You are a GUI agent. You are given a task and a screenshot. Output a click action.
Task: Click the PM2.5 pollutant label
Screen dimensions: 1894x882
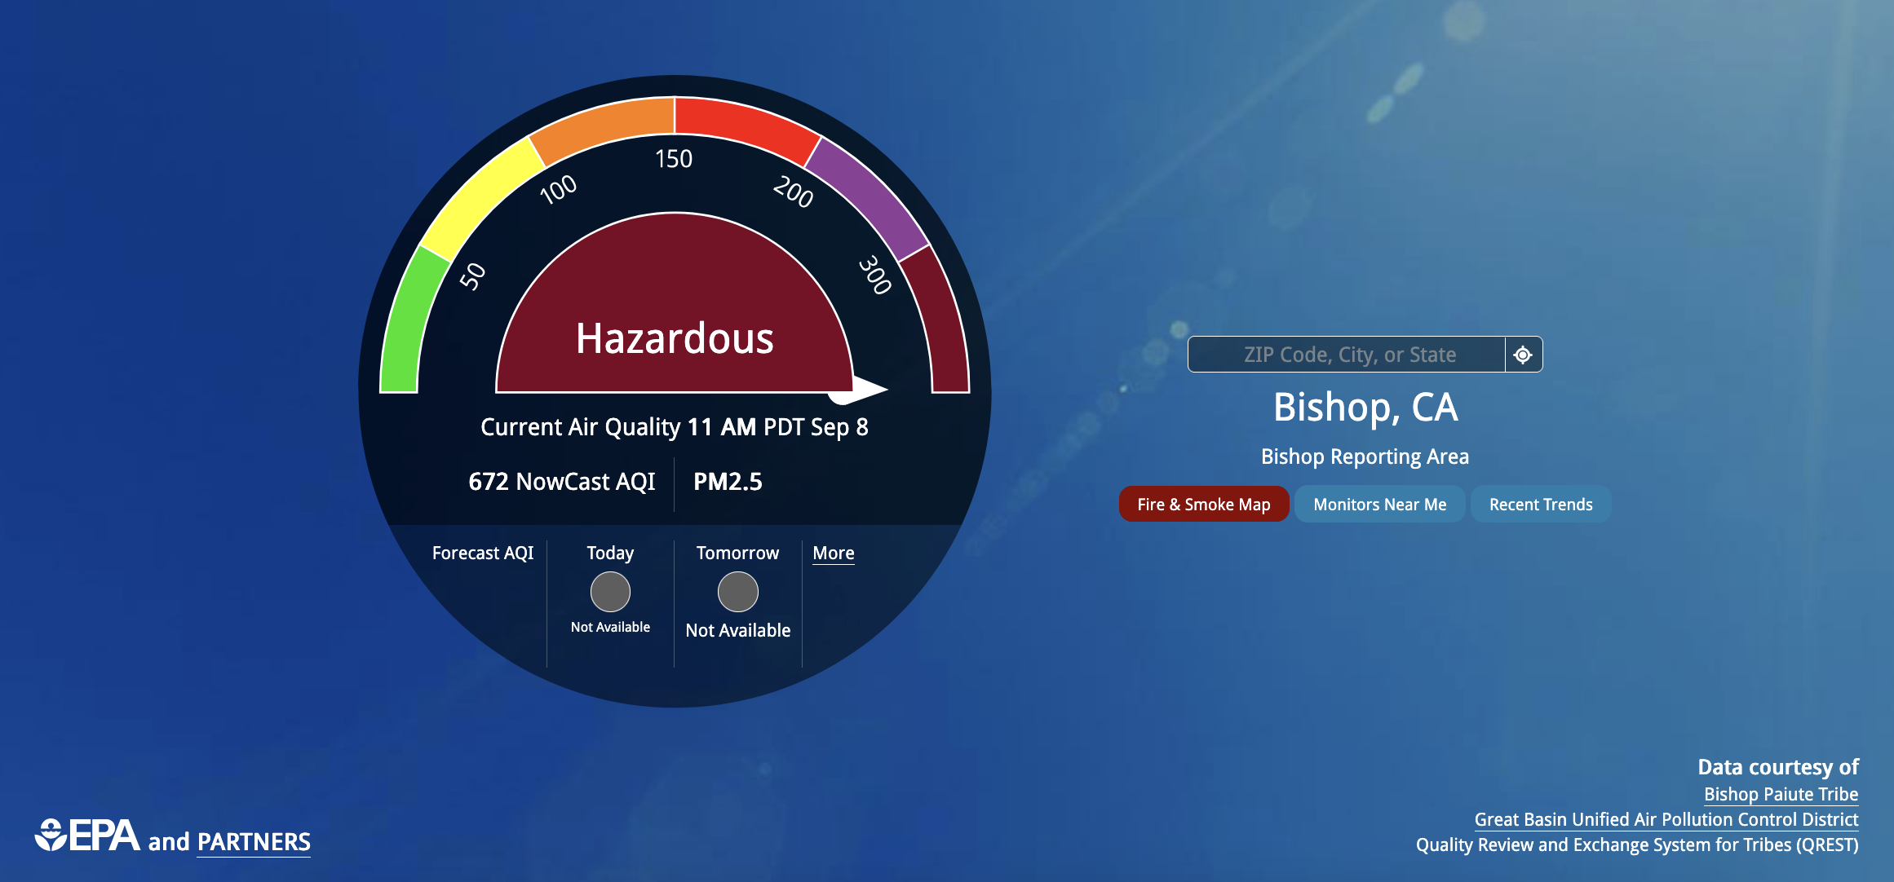pos(728,482)
